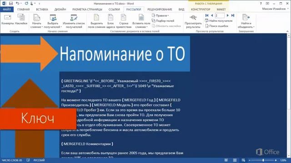The image size is (291, 163).
Task: Switch to Web Layout view
Action: (243, 160)
